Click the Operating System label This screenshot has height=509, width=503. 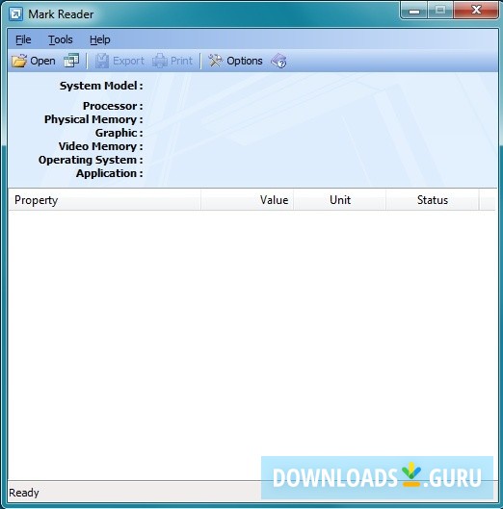tap(91, 160)
